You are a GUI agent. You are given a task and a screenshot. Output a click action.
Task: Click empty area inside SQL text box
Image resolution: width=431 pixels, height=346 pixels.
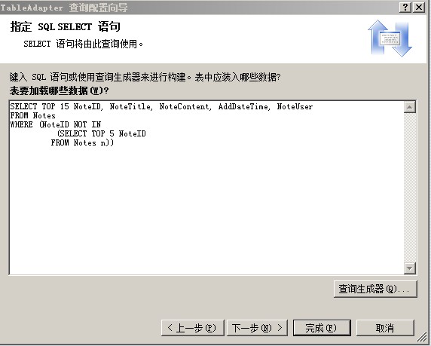[x=206, y=209]
